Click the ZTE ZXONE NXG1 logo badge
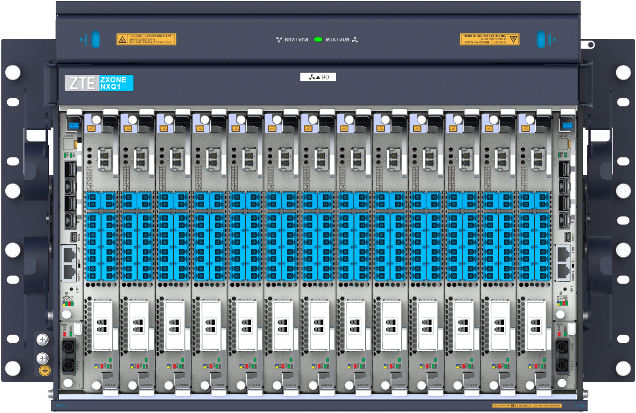This screenshot has height=413, width=636. (99, 83)
